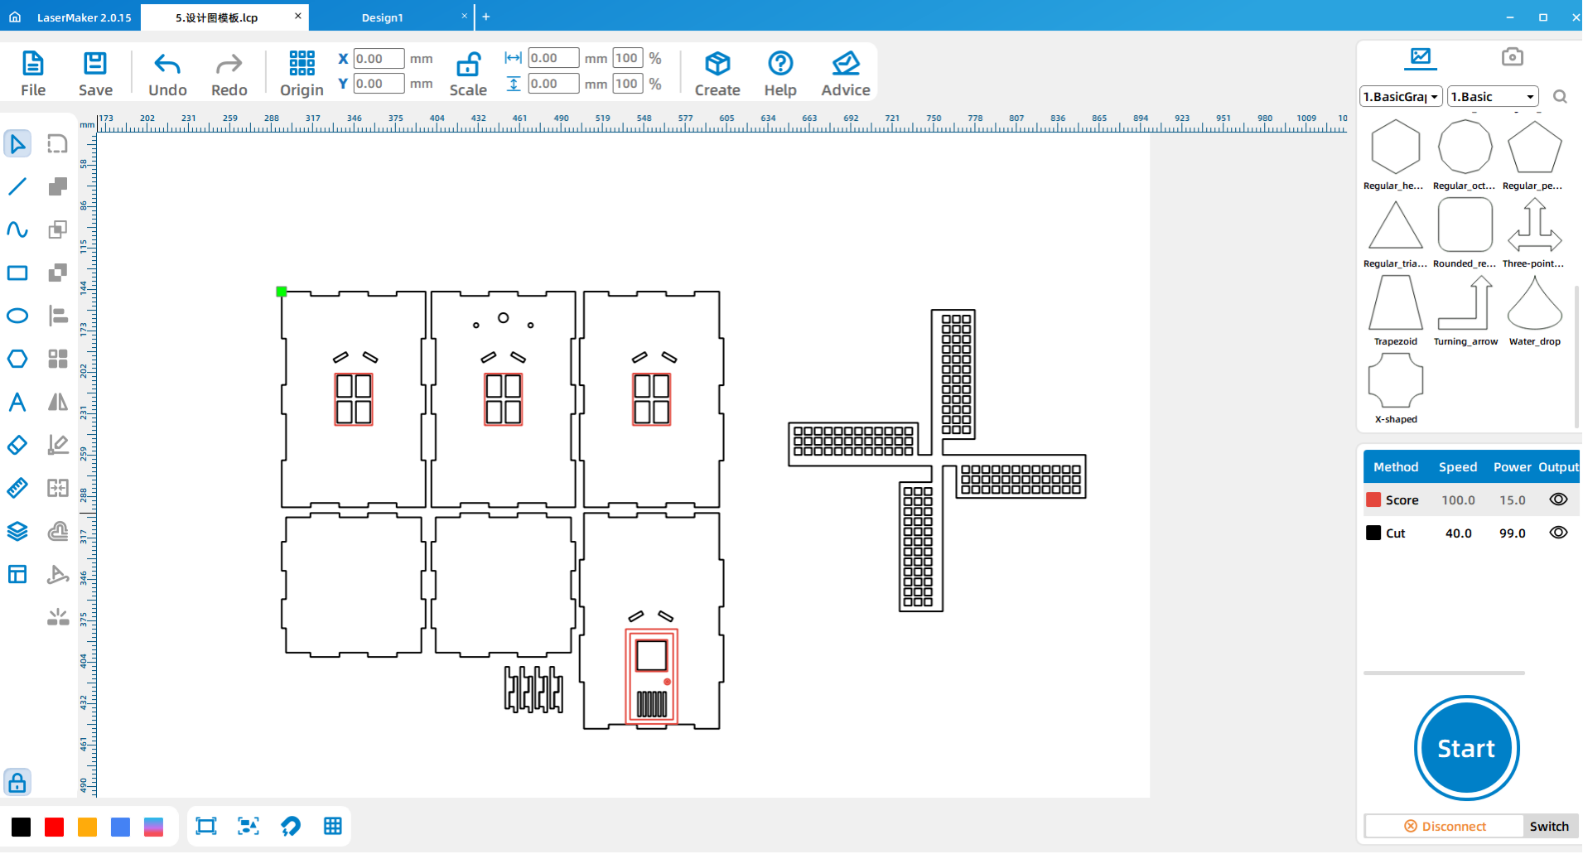Open the layout panel tool
Viewport: 1583px width, 854px height.
pyautogui.click(x=17, y=574)
